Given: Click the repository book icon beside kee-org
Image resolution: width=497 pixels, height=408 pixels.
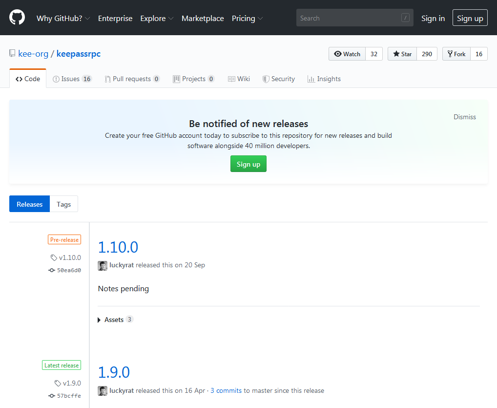Looking at the screenshot, I should [x=12, y=53].
